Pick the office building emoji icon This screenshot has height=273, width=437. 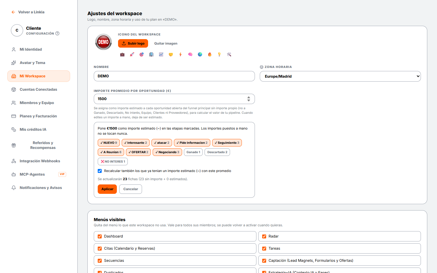(151, 55)
